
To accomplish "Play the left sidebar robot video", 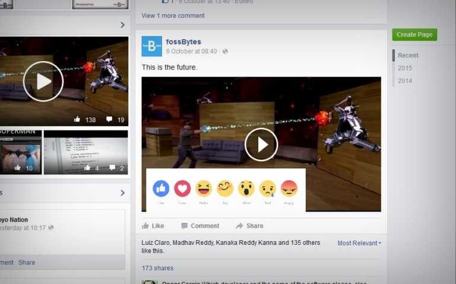I will tap(43, 81).
